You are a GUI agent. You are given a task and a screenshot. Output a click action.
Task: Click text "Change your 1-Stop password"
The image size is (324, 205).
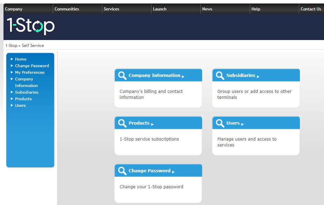pos(151,187)
